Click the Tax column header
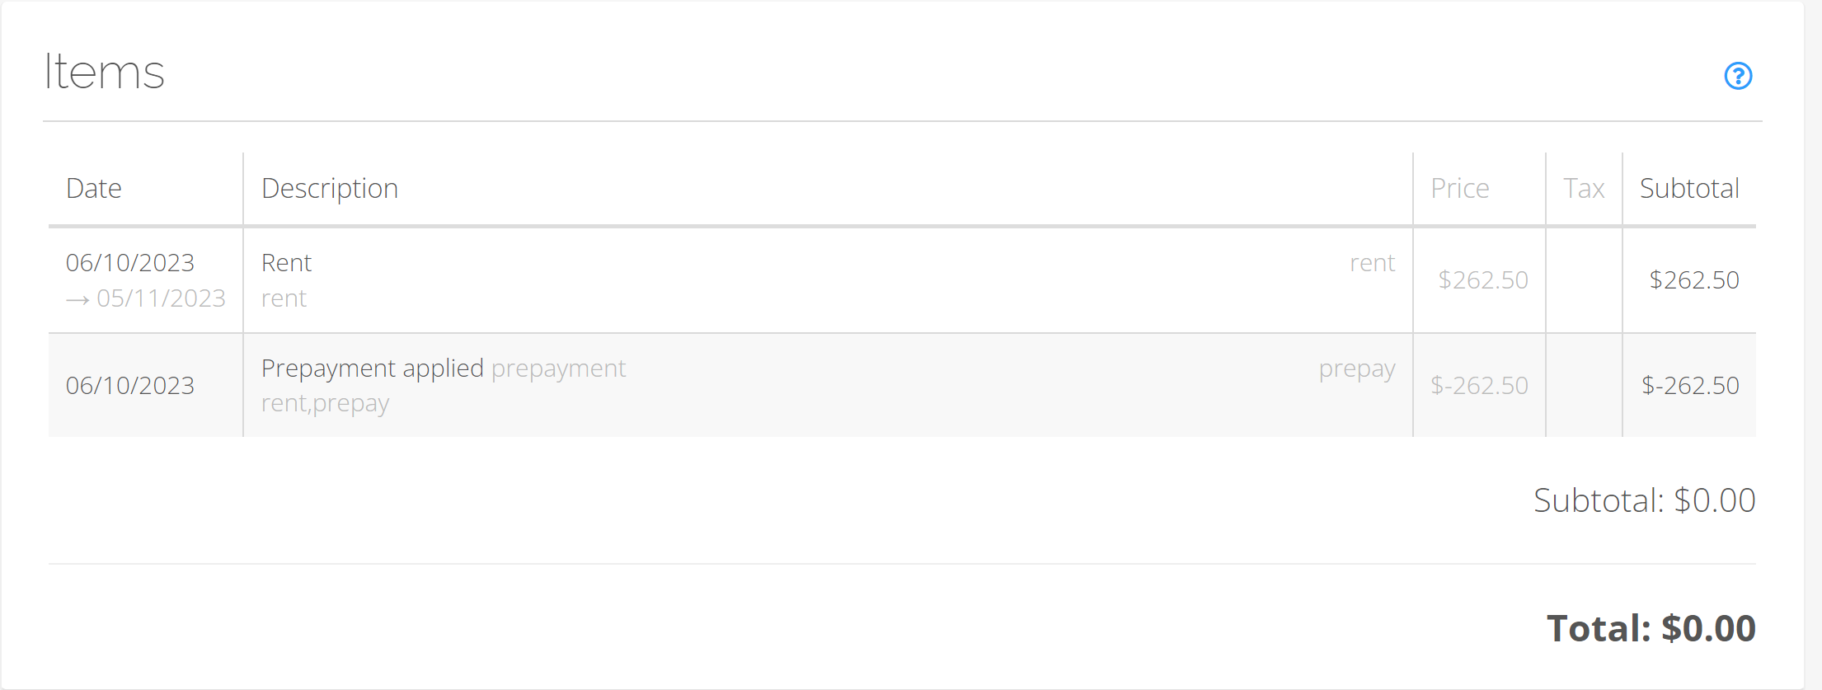Viewport: 1822px width, 690px height. pyautogui.click(x=1584, y=189)
